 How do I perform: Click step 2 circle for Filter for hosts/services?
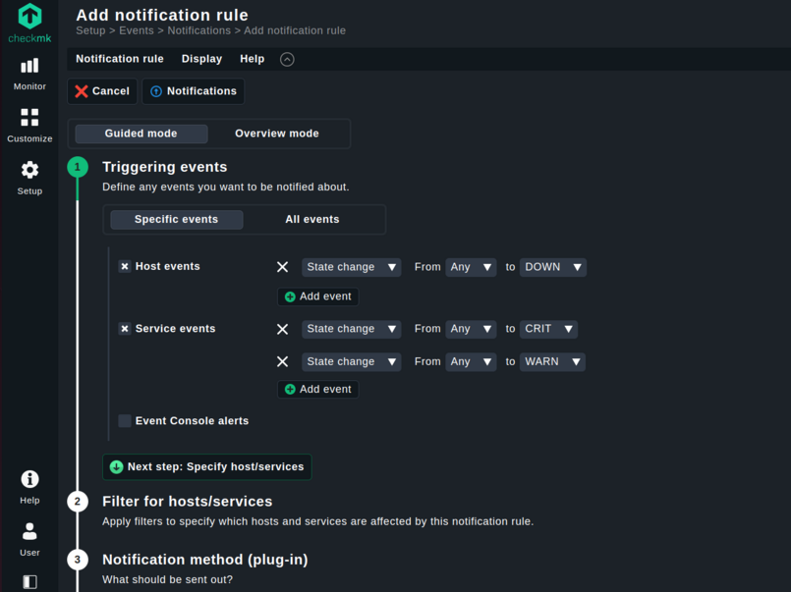(x=78, y=501)
